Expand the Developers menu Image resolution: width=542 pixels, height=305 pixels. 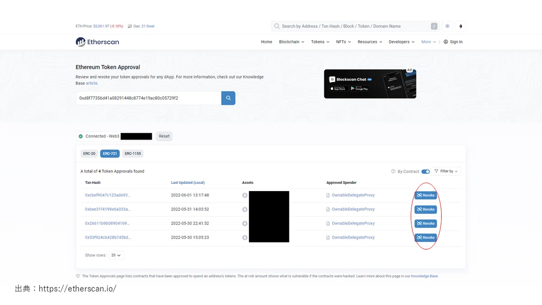402,42
